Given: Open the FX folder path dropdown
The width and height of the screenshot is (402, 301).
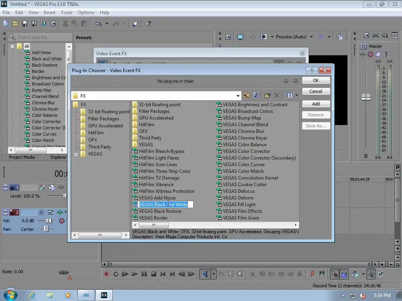Looking at the screenshot, I should coord(238,96).
